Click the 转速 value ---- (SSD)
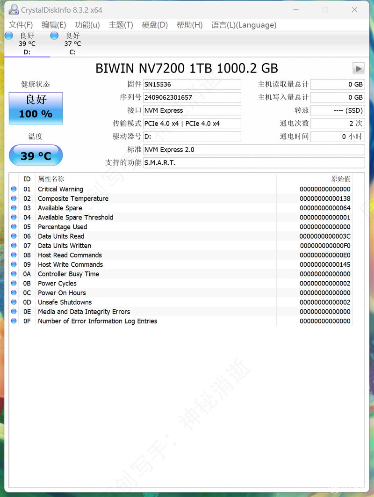Screen dimensions: 374x497 pyautogui.click(x=338, y=110)
